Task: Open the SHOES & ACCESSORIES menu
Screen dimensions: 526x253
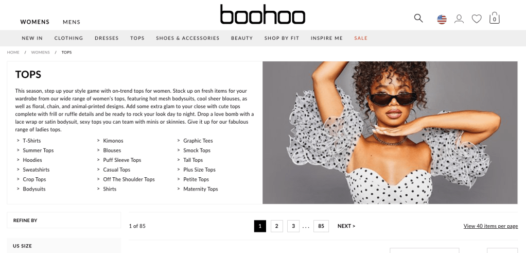Action: click(x=187, y=38)
